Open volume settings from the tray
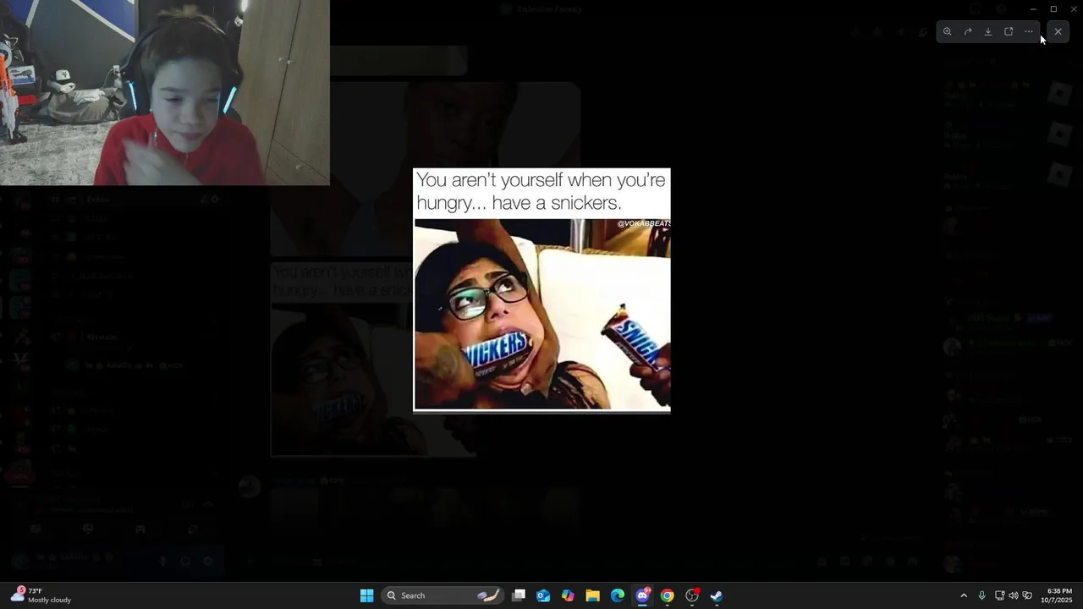Screen dimensions: 1083x609 coord(1014,595)
